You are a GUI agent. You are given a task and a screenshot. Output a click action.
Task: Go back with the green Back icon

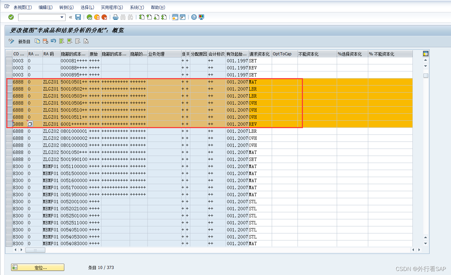(89, 17)
